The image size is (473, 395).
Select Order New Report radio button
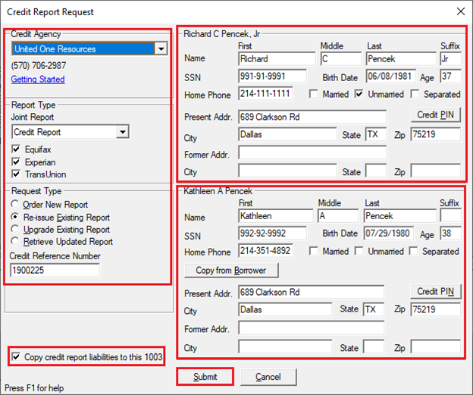(x=15, y=204)
